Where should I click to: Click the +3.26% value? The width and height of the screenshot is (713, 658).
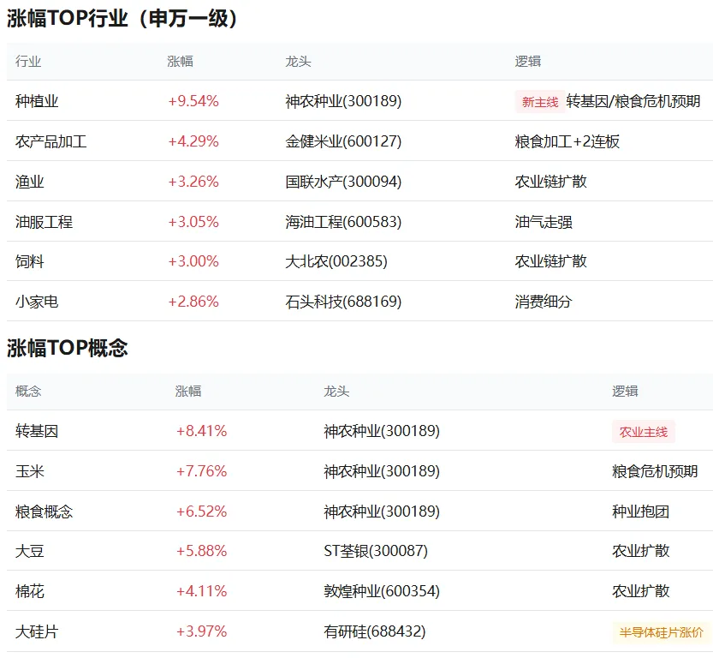[193, 182]
